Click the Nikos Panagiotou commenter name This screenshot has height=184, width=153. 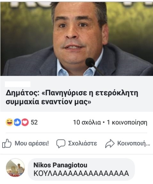pos(60,165)
